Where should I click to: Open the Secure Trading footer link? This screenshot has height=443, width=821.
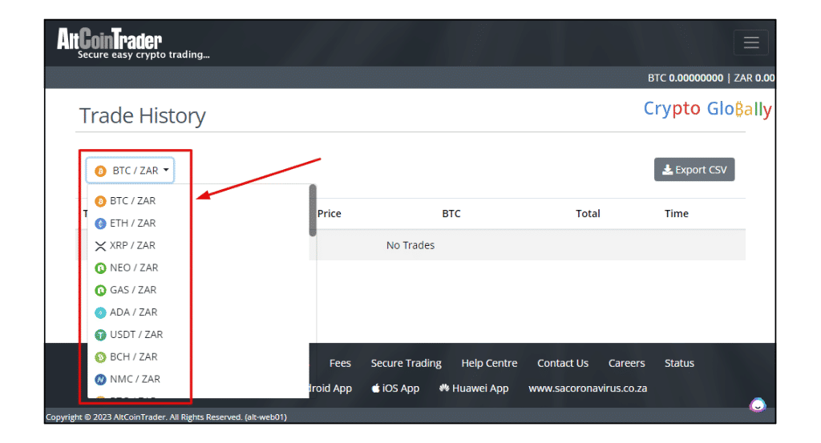click(406, 363)
